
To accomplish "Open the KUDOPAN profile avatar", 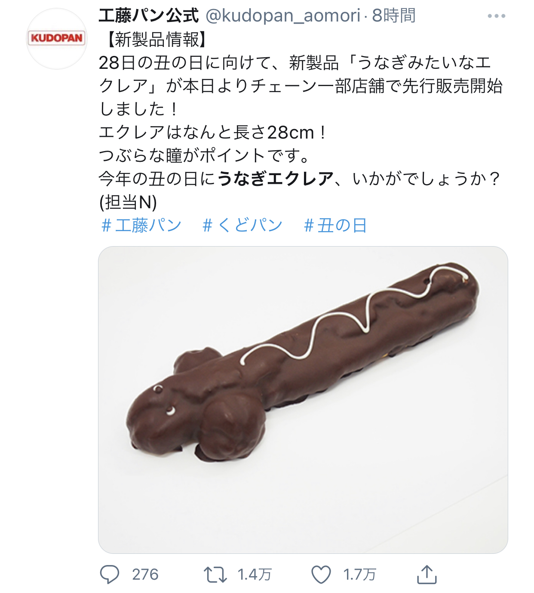I will tap(57, 39).
